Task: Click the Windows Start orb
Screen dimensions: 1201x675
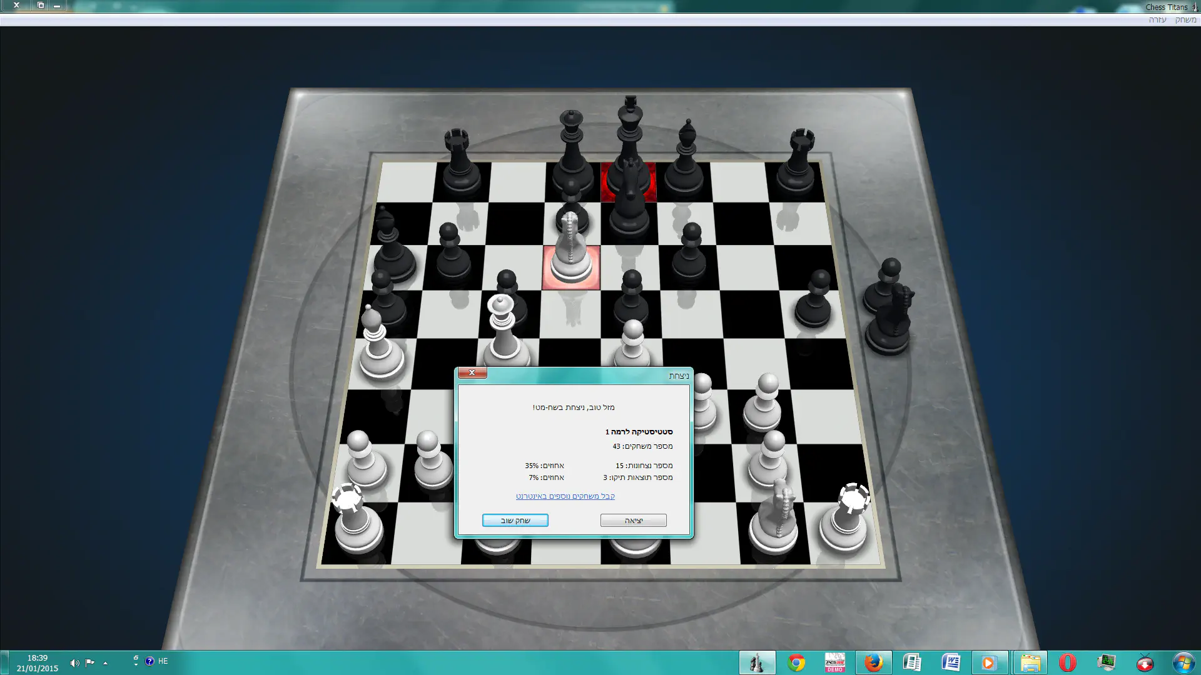Action: click(x=1183, y=662)
